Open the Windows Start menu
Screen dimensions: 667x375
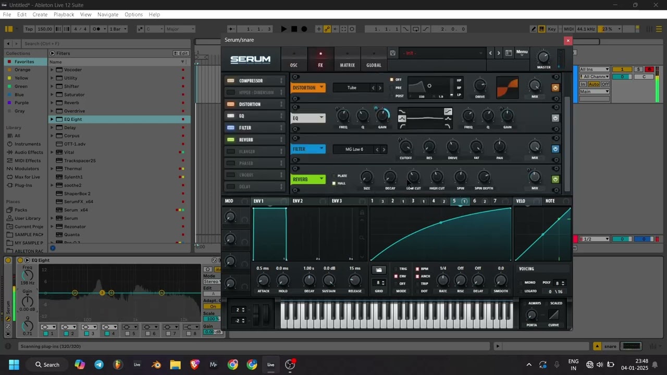pyautogui.click(x=14, y=365)
